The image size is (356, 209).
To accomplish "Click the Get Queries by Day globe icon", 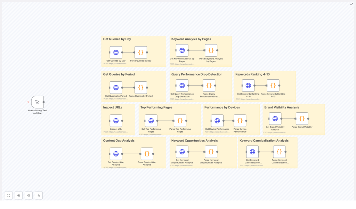I will 116,52.
